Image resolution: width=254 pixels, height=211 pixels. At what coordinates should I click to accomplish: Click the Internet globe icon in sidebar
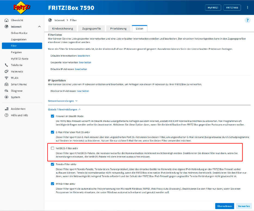[x=6, y=27]
